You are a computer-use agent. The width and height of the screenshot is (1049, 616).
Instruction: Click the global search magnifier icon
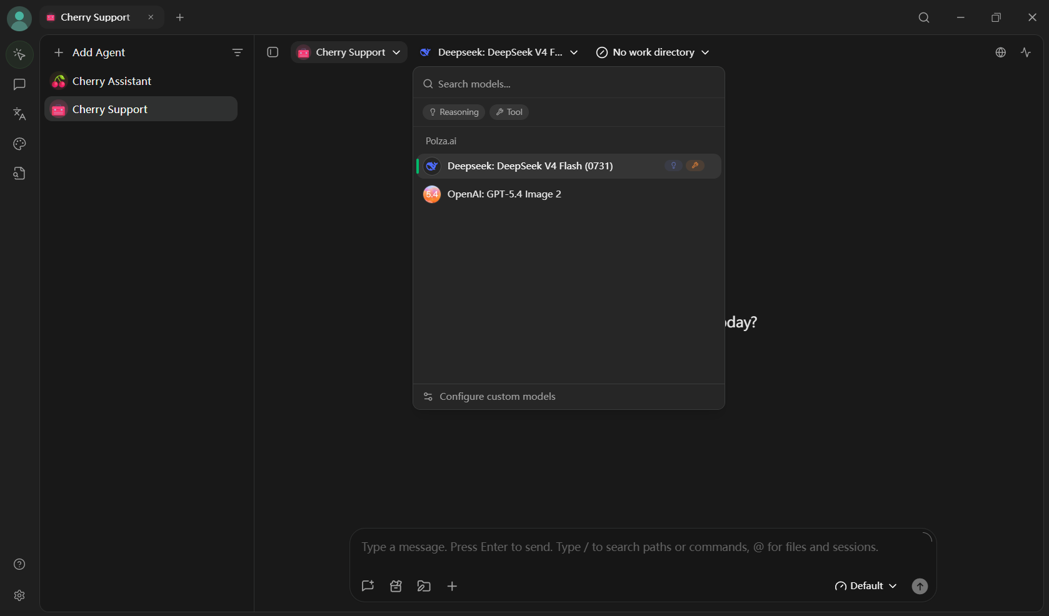(x=924, y=17)
